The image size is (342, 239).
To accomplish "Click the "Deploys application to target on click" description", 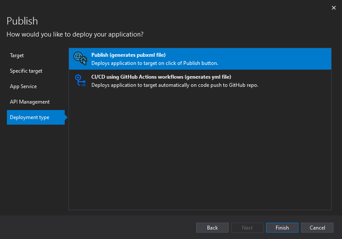I will click(155, 63).
